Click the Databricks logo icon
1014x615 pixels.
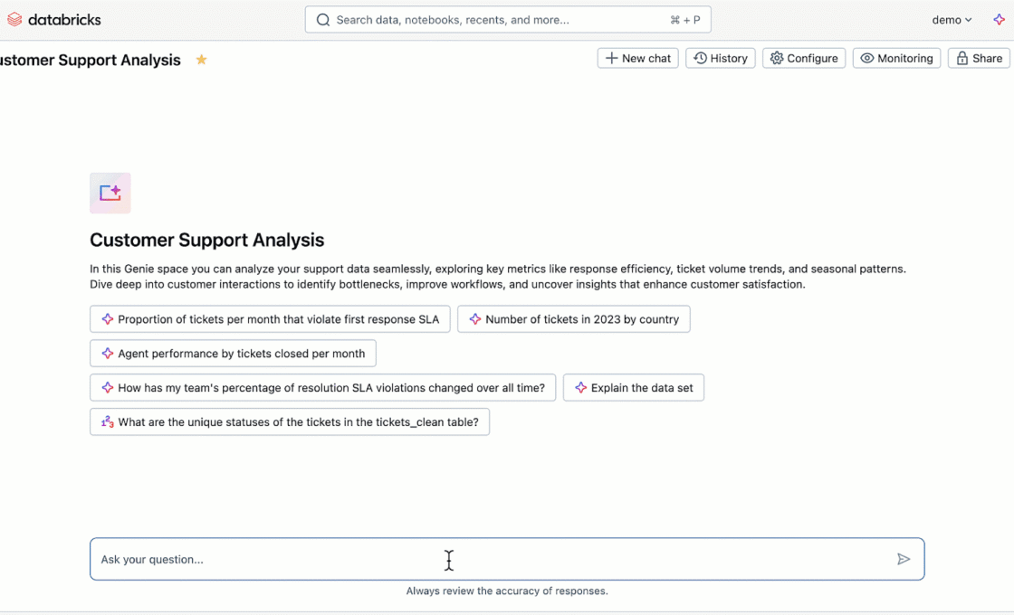14,20
